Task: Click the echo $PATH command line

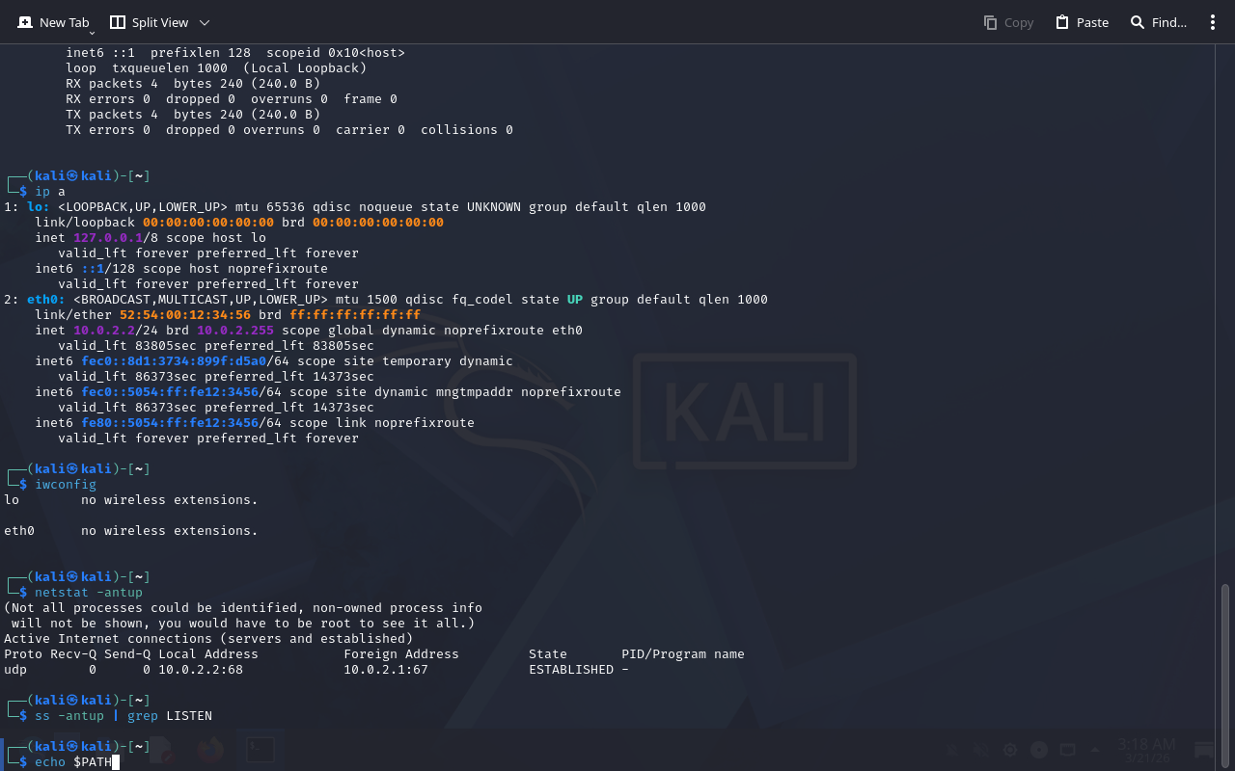Action: tap(73, 762)
